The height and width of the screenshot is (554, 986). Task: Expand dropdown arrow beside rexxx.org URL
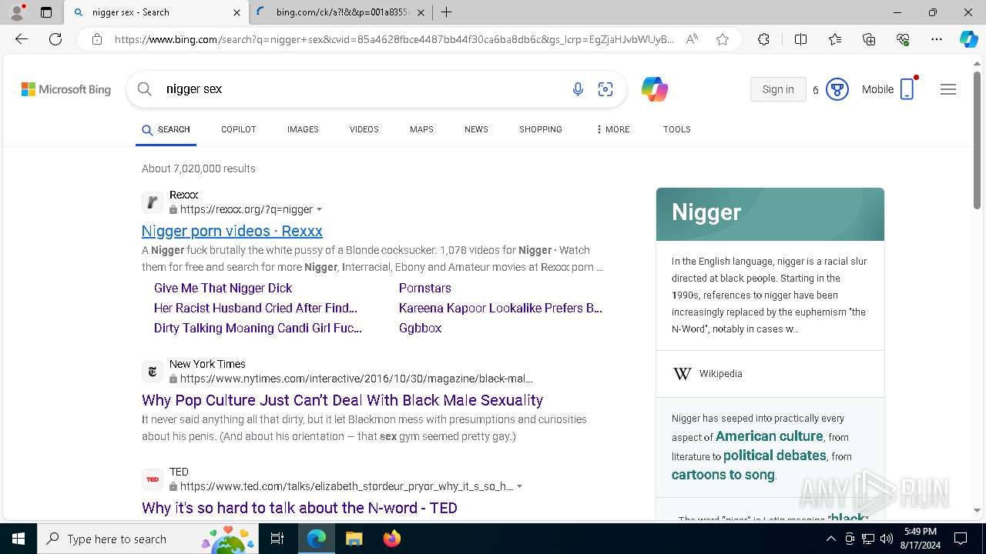320,209
